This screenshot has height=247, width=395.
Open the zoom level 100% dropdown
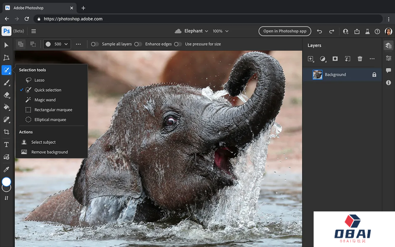[220, 31]
